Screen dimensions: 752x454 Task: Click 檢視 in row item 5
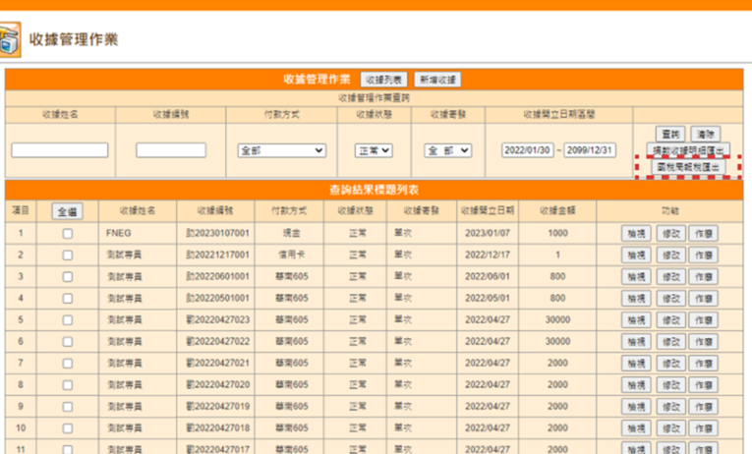pyautogui.click(x=636, y=320)
